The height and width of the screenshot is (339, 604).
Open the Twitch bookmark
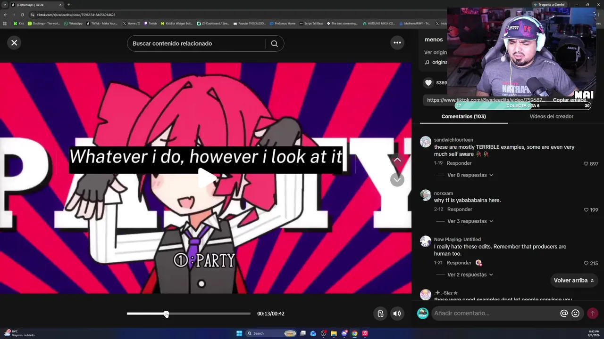tap(151, 24)
